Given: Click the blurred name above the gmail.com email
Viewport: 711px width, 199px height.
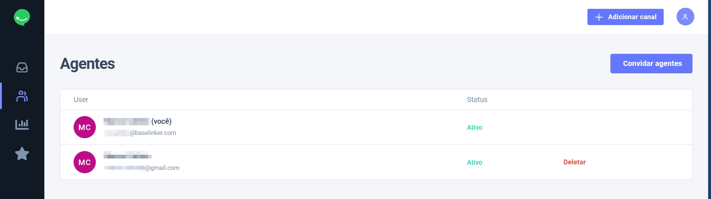Looking at the screenshot, I should click(x=127, y=156).
